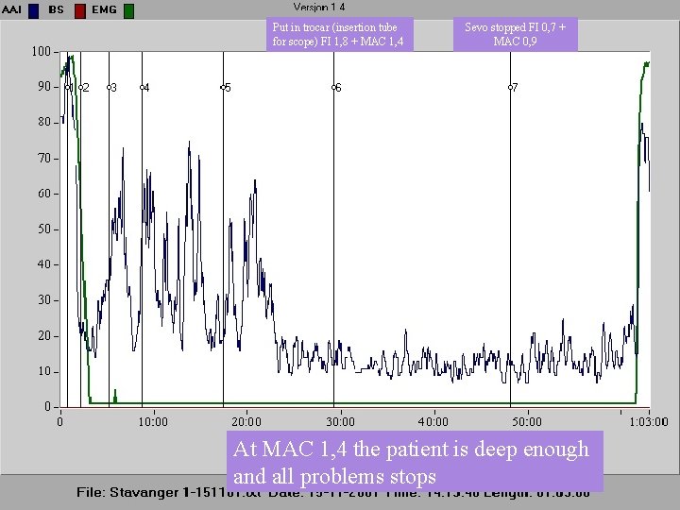Click the red BS legend color swatch
The width and height of the screenshot is (680, 510).
point(79,10)
